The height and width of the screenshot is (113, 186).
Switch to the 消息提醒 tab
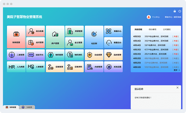click(138, 29)
